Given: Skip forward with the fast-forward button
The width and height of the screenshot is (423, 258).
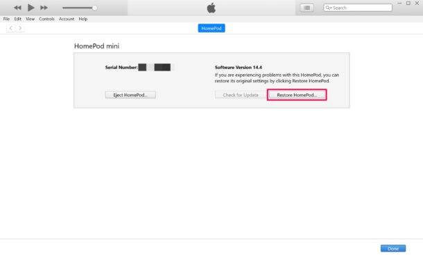Looking at the screenshot, I should tap(44, 8).
